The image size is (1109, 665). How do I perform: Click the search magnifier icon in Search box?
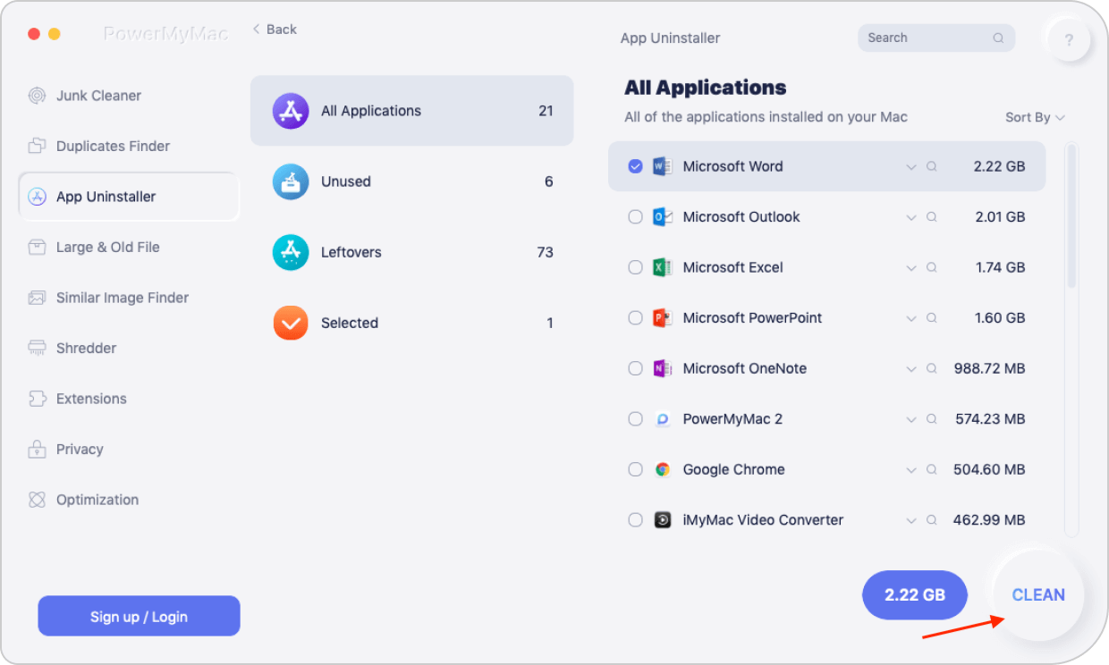click(x=998, y=38)
